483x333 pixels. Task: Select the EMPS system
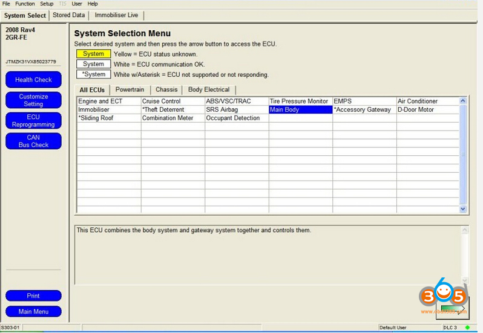coord(364,101)
